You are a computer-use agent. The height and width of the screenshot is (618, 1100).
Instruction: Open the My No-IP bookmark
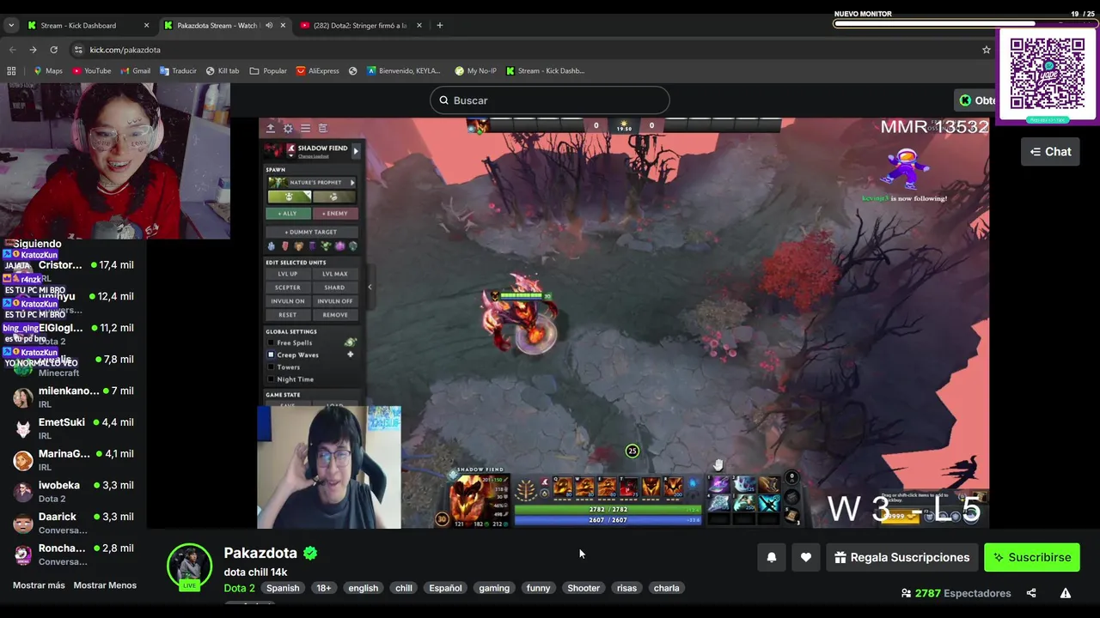[x=475, y=71]
